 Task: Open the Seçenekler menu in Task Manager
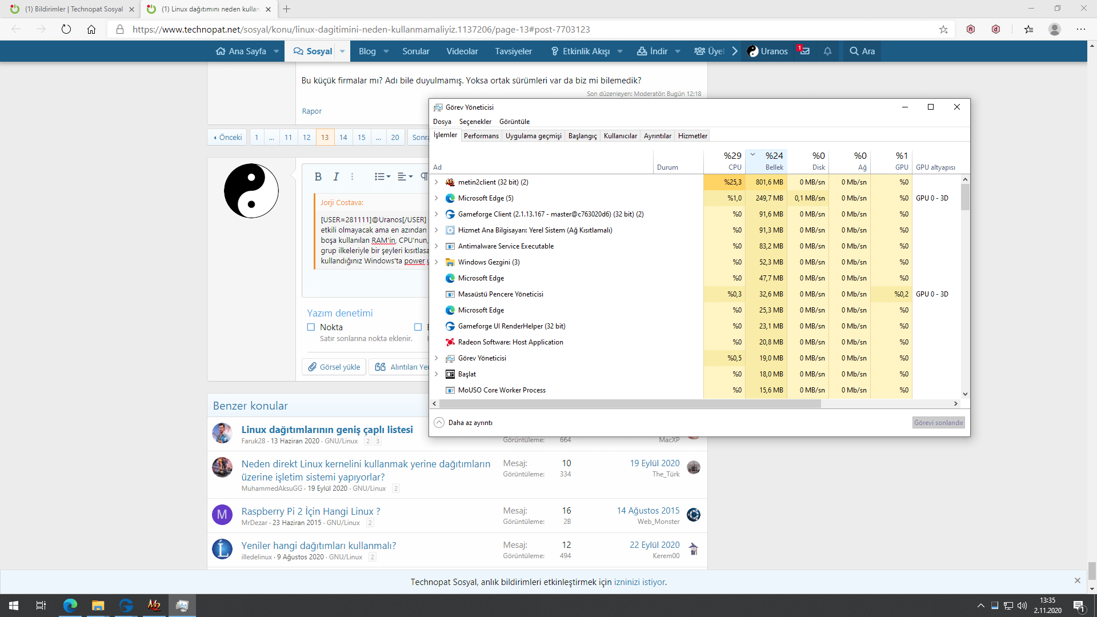(475, 122)
